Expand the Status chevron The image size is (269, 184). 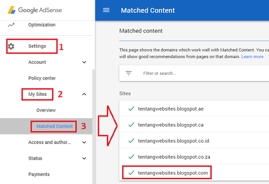tap(84, 158)
